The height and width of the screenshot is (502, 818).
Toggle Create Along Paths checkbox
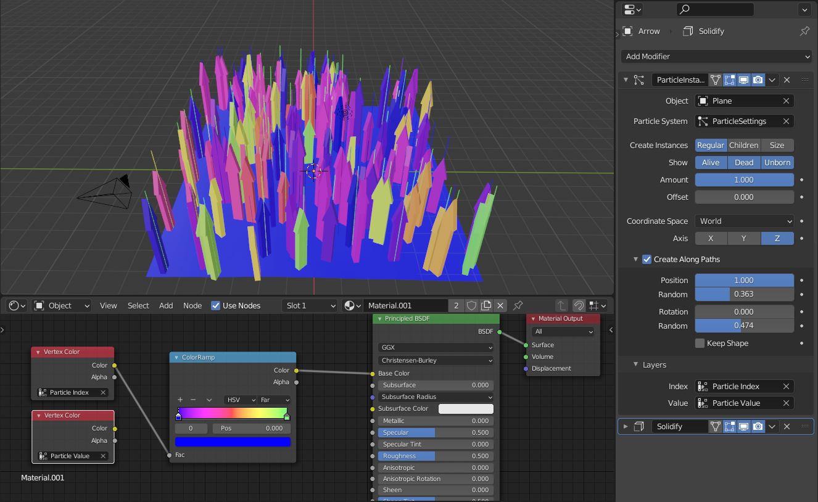[x=647, y=259]
